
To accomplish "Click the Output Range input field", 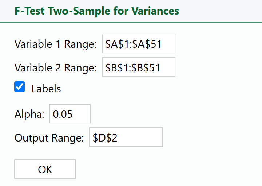I will click(126, 137).
